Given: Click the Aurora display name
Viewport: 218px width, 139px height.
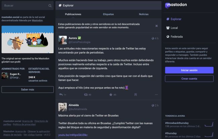Looking at the screenshot, I should click(x=73, y=38).
